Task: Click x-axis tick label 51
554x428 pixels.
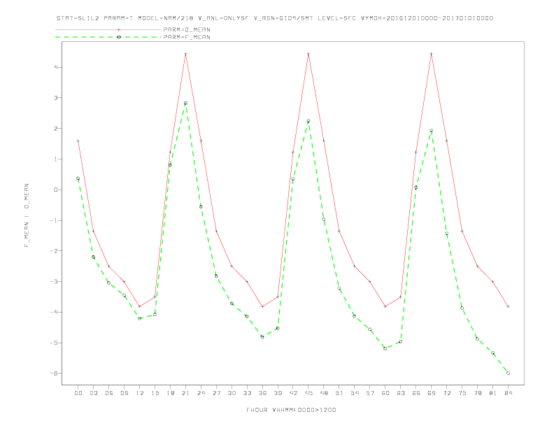Action: (x=339, y=393)
